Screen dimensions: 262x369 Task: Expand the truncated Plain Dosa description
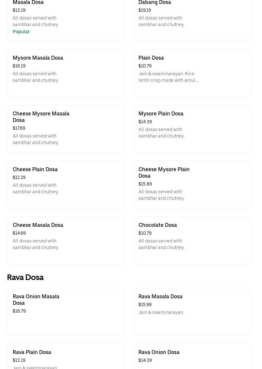[x=168, y=77]
